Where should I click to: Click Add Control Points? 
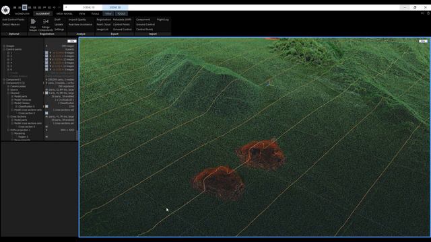13,19
